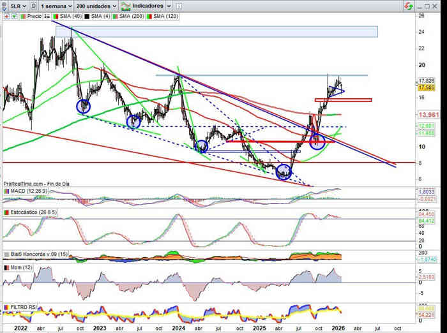Open the 1 semana timeframe dropdown
447x333 pixels.
pyautogui.click(x=52, y=5)
